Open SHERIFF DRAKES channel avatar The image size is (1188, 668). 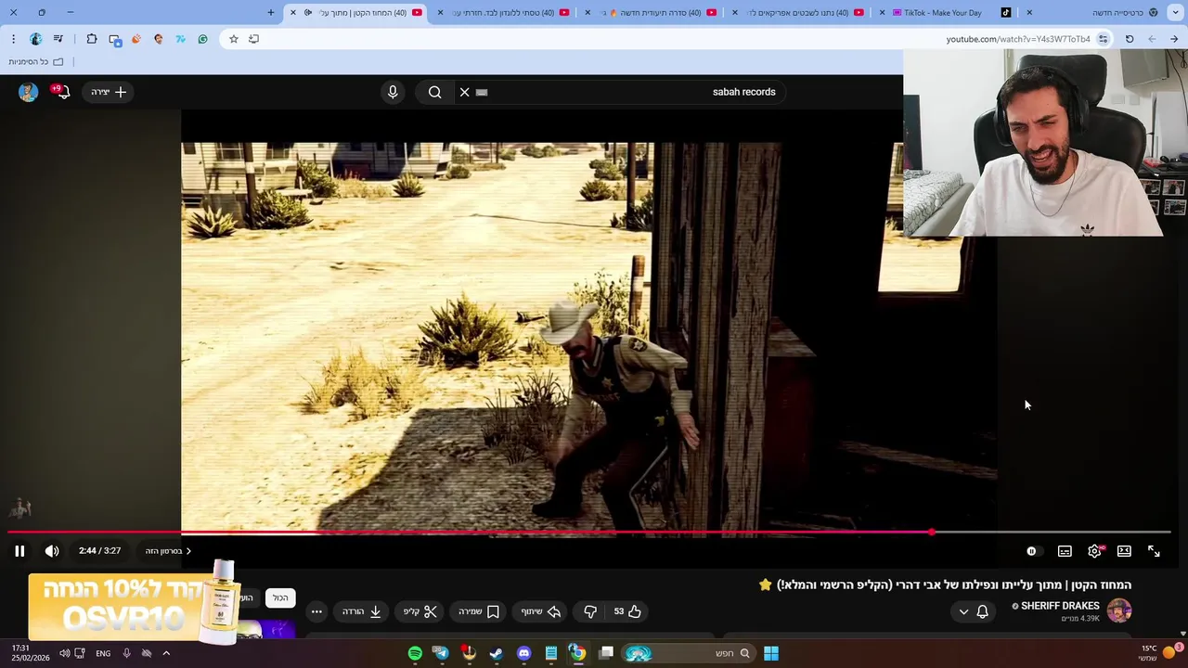coord(1119,610)
